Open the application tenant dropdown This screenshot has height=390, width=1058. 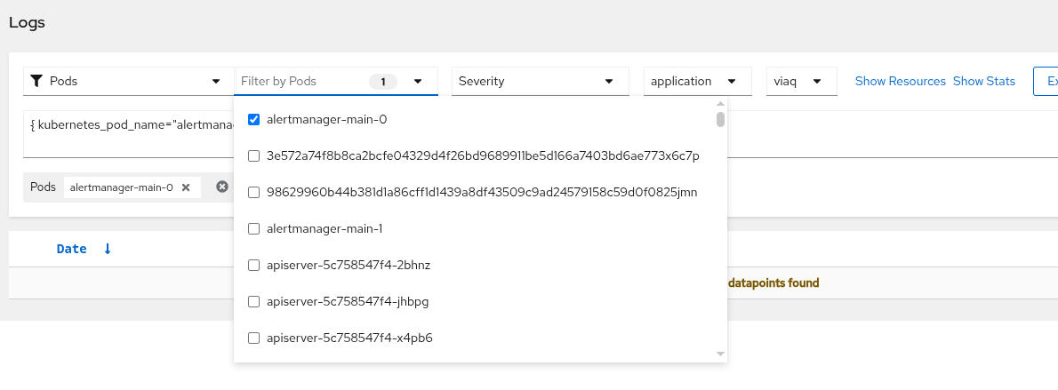click(698, 81)
